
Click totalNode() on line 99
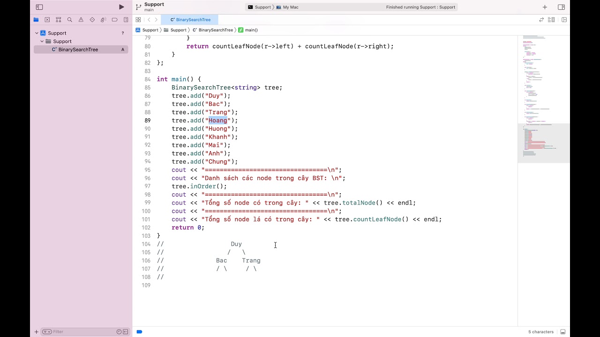tap(362, 203)
